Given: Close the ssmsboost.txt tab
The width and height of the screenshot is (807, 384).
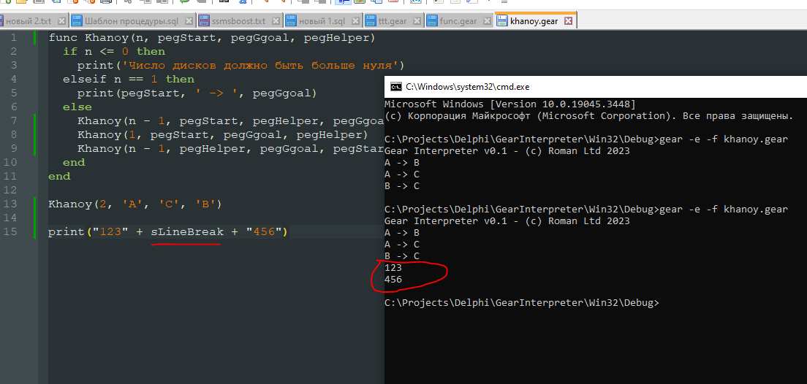Looking at the screenshot, I should coord(275,21).
